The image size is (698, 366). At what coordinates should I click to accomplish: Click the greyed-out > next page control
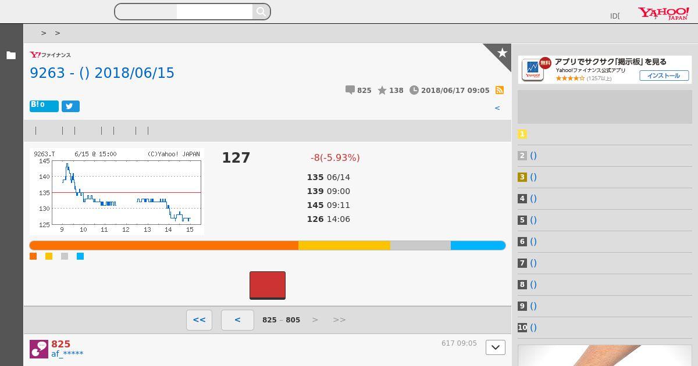tap(315, 320)
